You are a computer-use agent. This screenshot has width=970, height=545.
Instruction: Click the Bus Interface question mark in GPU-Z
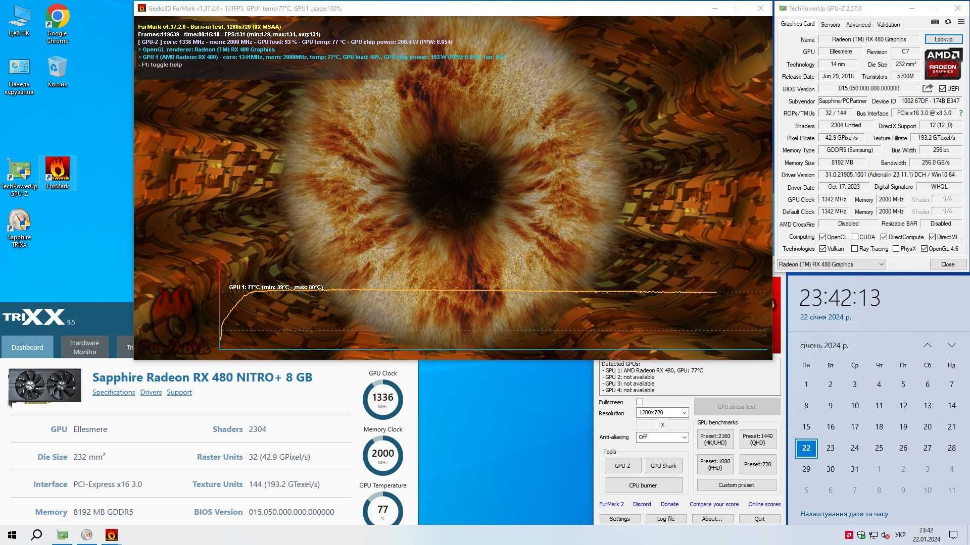point(960,113)
